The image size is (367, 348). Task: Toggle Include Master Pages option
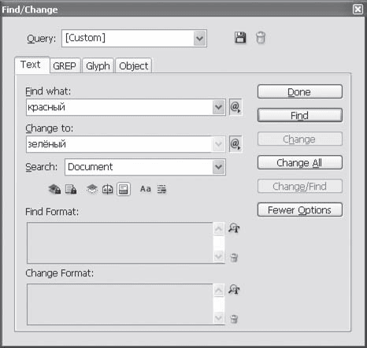pyautogui.click(x=108, y=189)
